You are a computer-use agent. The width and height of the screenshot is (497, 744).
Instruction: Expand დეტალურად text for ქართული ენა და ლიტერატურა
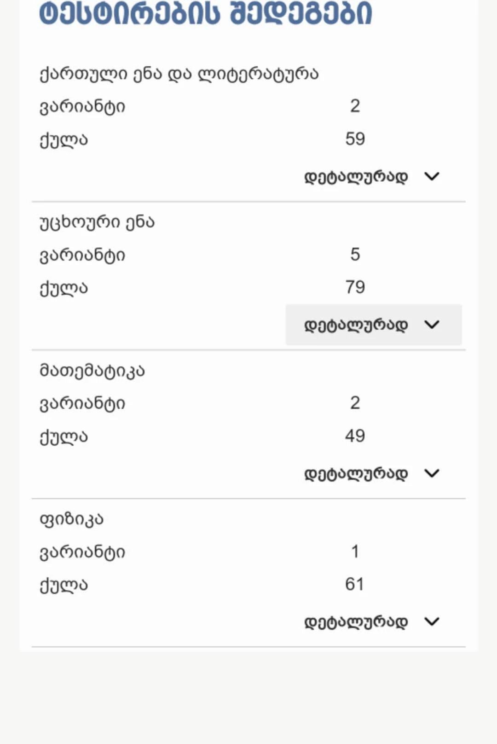pyautogui.click(x=356, y=177)
